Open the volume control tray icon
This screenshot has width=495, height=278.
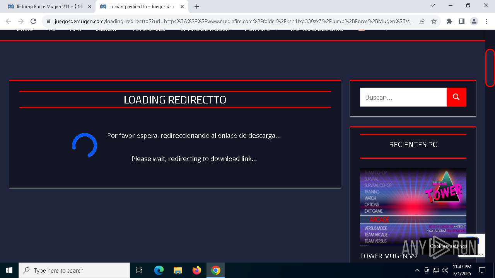445,270
